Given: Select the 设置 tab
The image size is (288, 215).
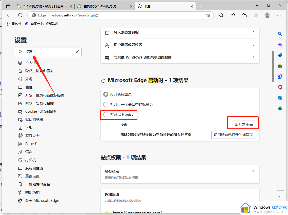Looking at the screenshot, I should pyautogui.click(x=164, y=6).
